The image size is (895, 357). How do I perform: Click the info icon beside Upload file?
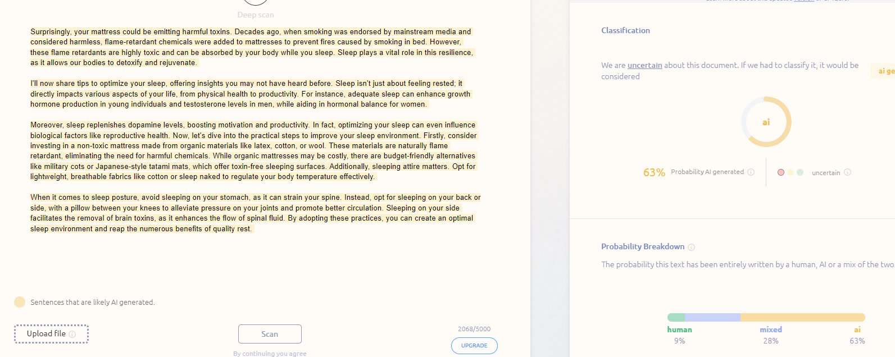[x=72, y=334]
